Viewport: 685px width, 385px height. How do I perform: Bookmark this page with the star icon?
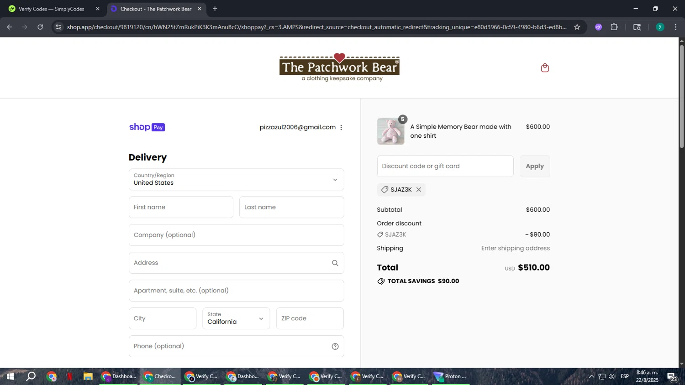tap(577, 27)
